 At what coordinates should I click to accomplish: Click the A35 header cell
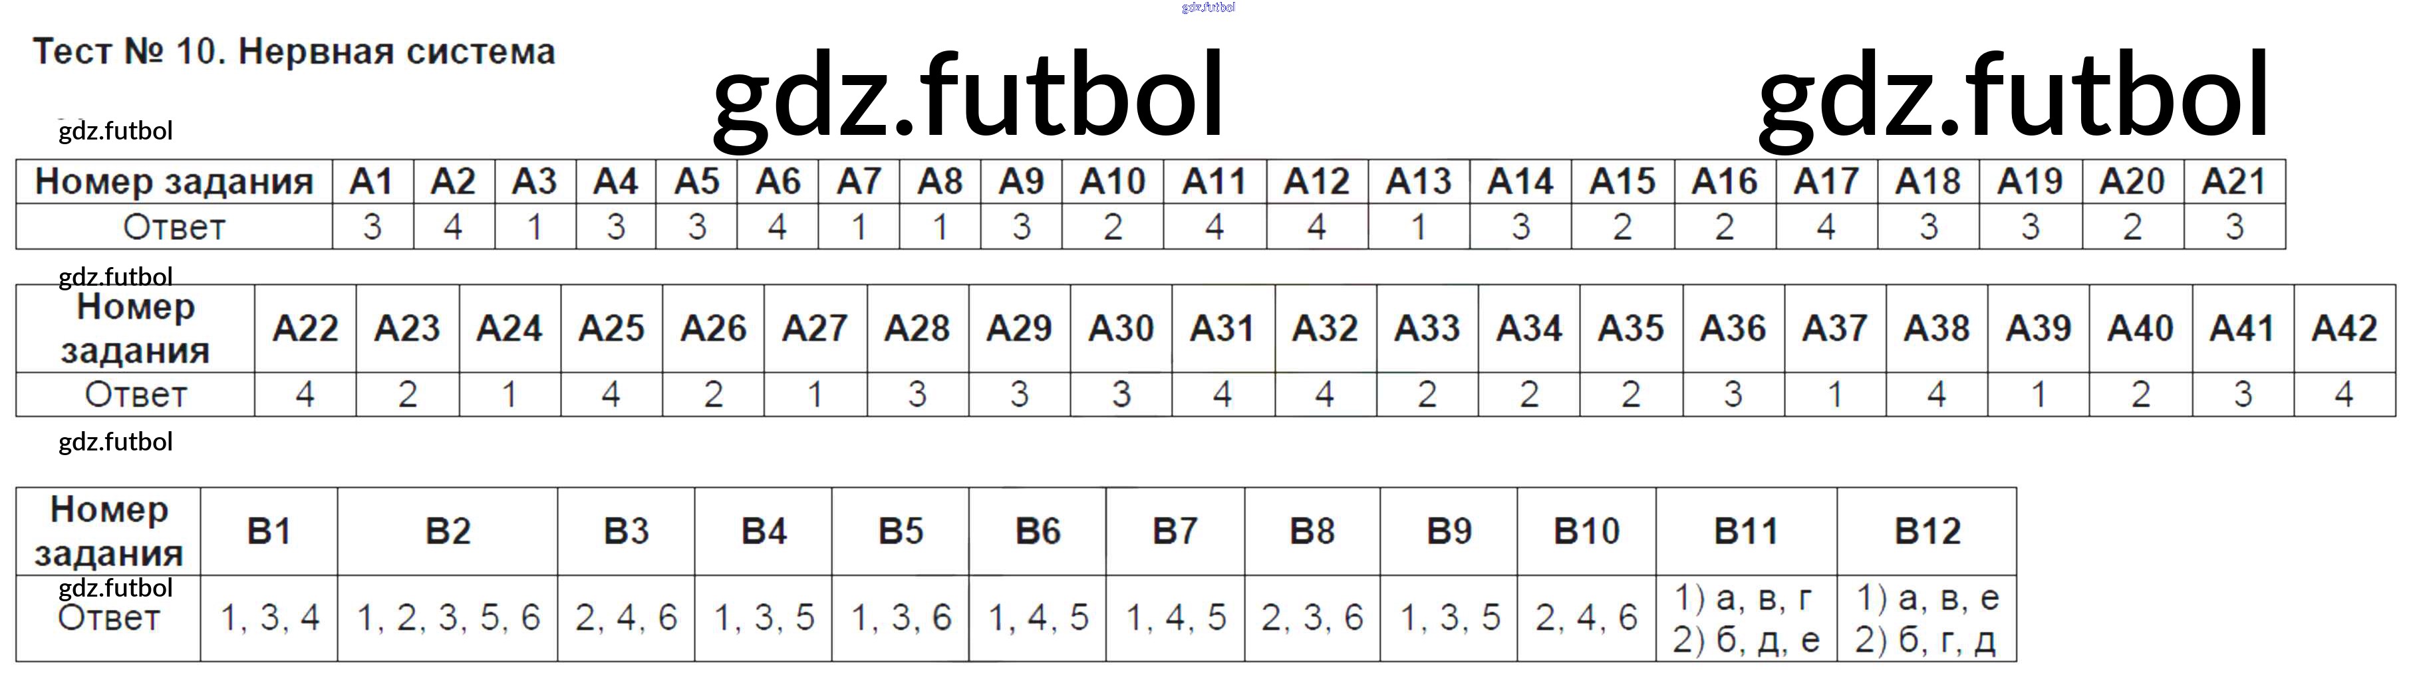coord(1631,329)
